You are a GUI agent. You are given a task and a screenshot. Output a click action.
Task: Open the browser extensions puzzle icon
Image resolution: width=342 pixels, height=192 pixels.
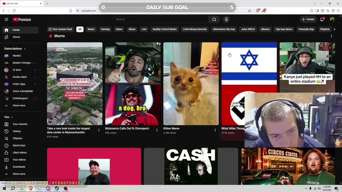(312, 11)
